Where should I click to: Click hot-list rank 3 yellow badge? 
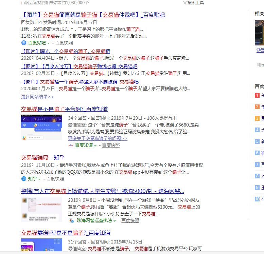tap(257, 118)
